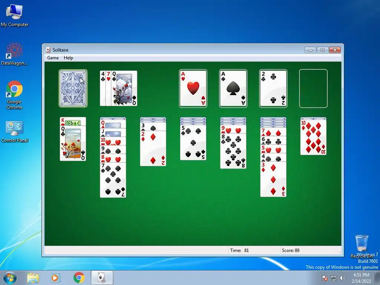Select the 2 of Diamonds in third column
Screen dimensions: 380x285
tap(153, 148)
